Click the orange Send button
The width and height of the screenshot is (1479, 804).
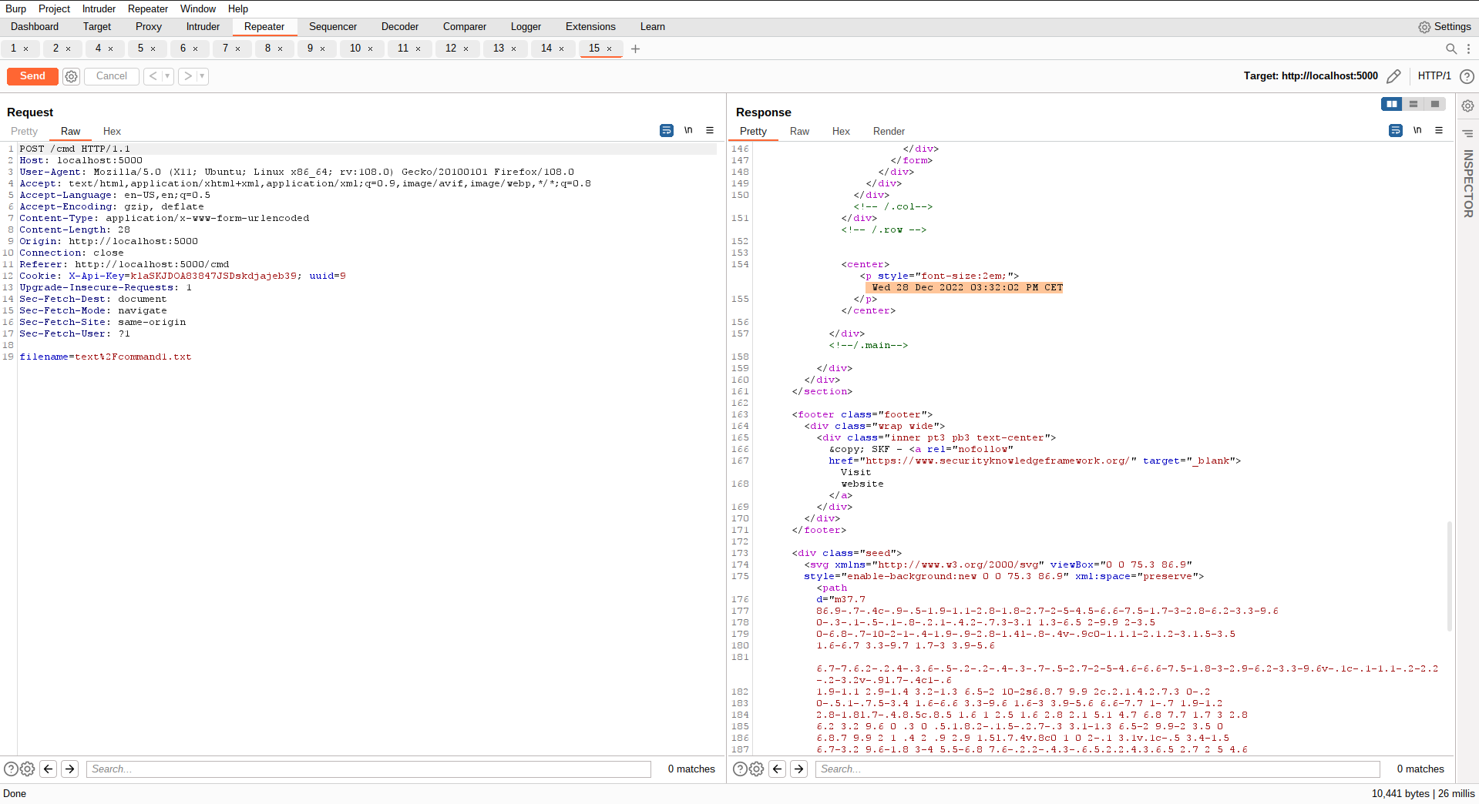coord(32,76)
